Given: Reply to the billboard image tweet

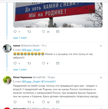Looking at the screenshot, I should [x=15, y=32].
